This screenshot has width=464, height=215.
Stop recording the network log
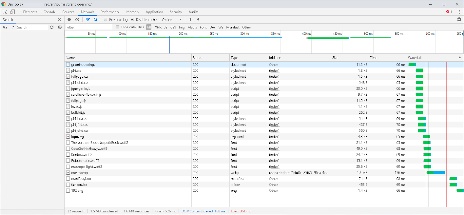pos(69,19)
